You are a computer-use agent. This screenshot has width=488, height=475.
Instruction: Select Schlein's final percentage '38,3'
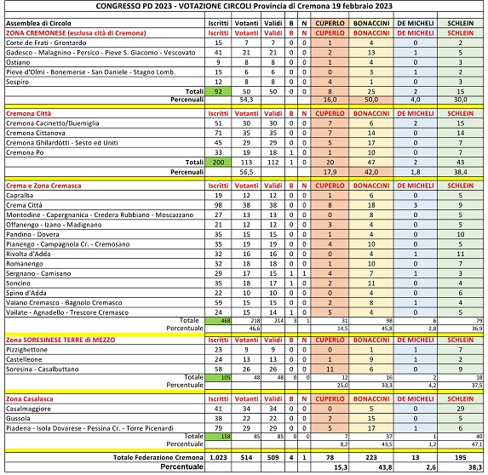pos(475,467)
